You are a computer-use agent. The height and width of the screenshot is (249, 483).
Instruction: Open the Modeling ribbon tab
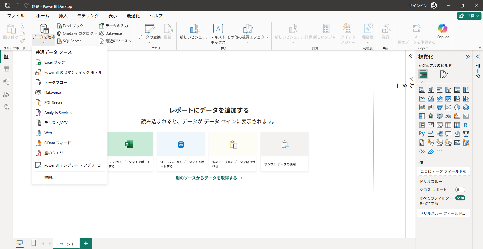[88, 16]
